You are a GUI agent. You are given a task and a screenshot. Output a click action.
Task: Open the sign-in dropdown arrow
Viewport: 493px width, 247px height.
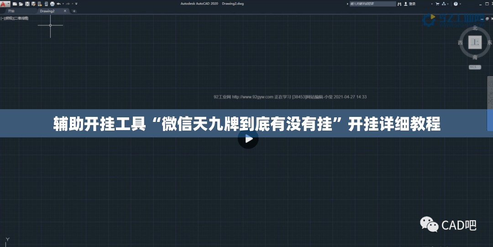[432, 4]
